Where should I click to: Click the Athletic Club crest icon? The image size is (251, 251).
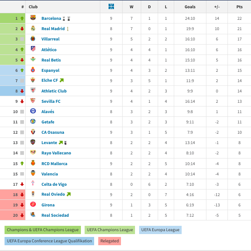click(33, 91)
